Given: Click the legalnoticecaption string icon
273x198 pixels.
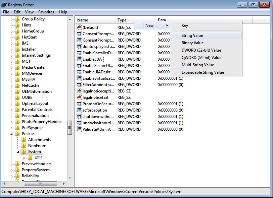Looking at the screenshot, I should 79,91.
